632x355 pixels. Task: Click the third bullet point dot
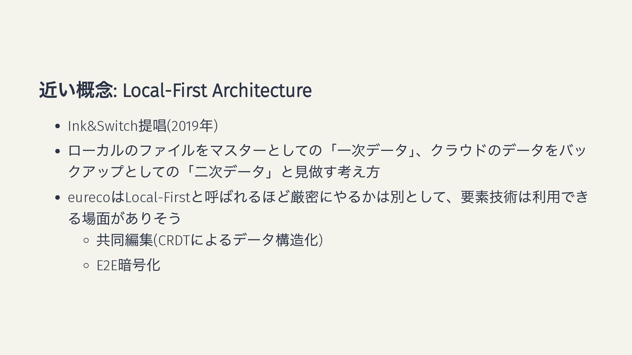[x=58, y=198]
